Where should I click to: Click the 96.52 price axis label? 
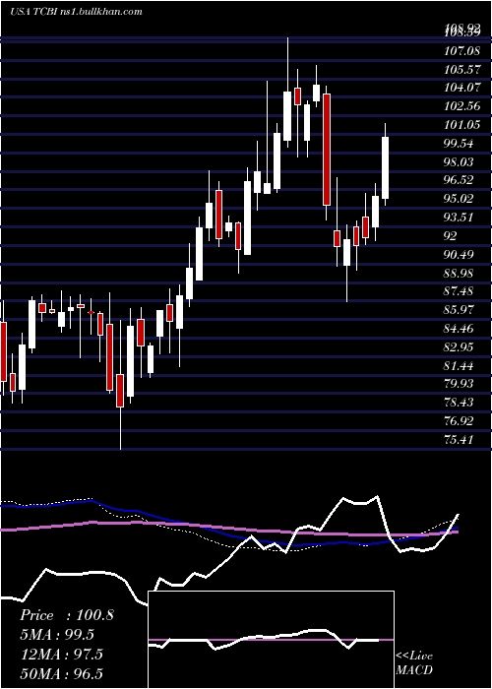[x=460, y=180]
